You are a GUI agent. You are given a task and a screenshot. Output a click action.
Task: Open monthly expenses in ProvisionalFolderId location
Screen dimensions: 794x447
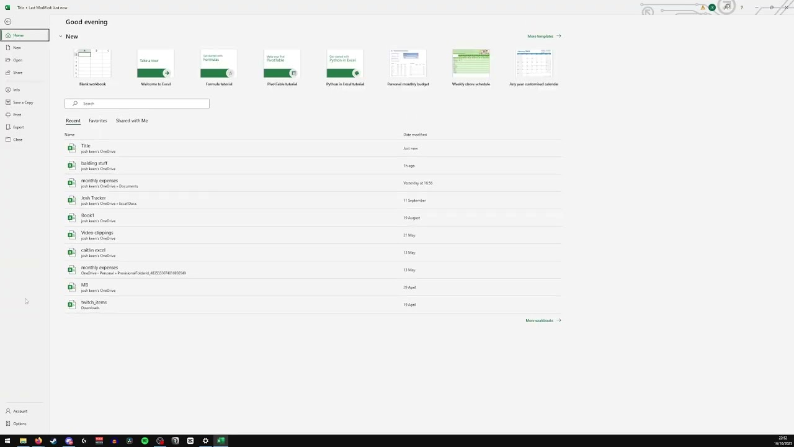click(313, 270)
